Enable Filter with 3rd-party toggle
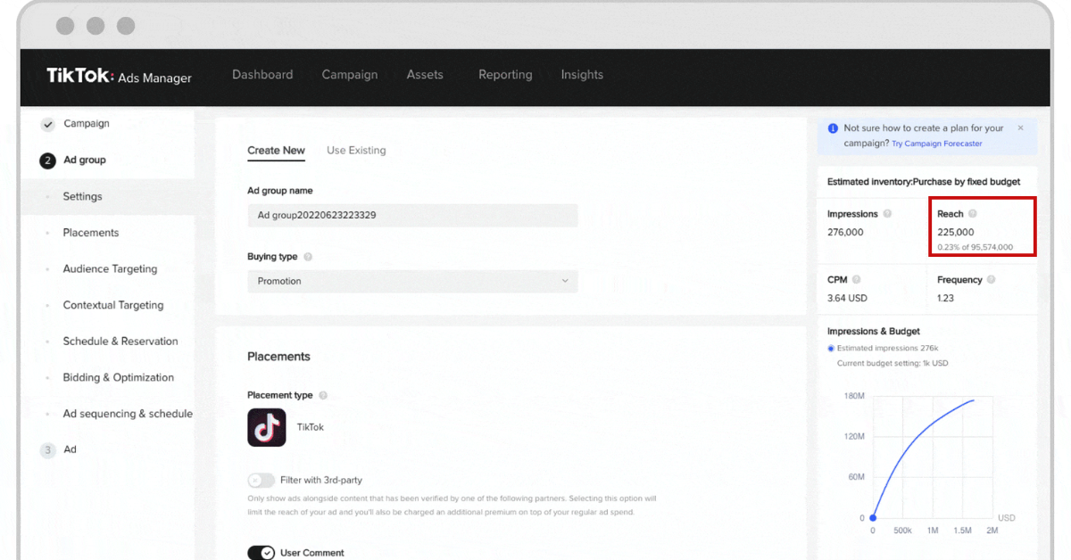Image resolution: width=1071 pixels, height=560 pixels. [262, 480]
